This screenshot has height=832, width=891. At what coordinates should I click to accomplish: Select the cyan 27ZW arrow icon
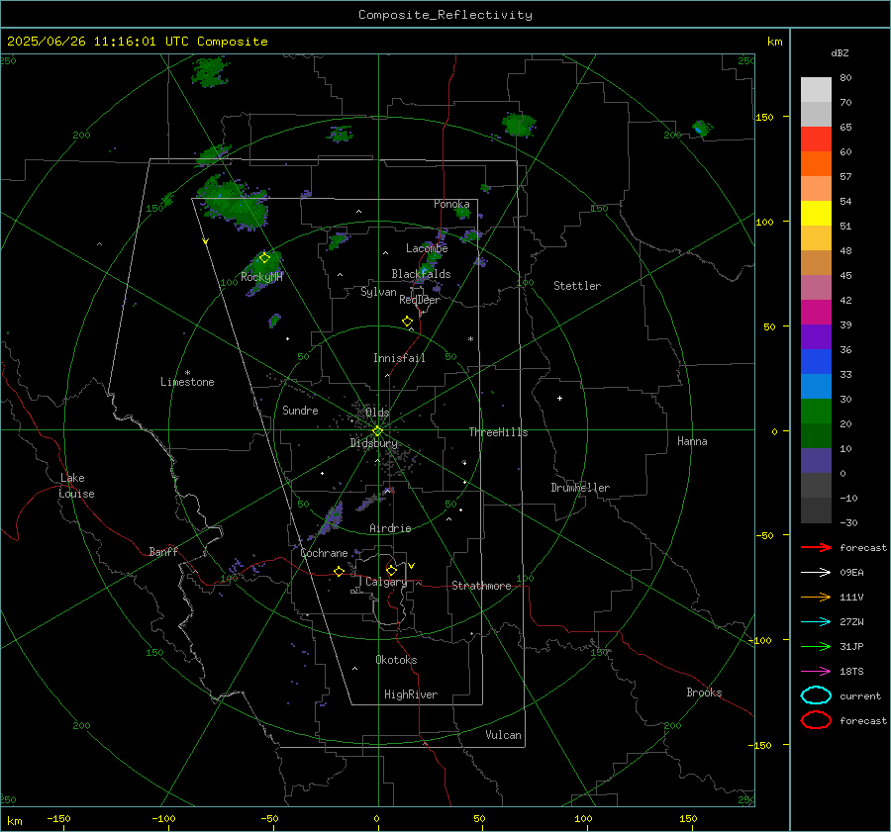coord(816,622)
